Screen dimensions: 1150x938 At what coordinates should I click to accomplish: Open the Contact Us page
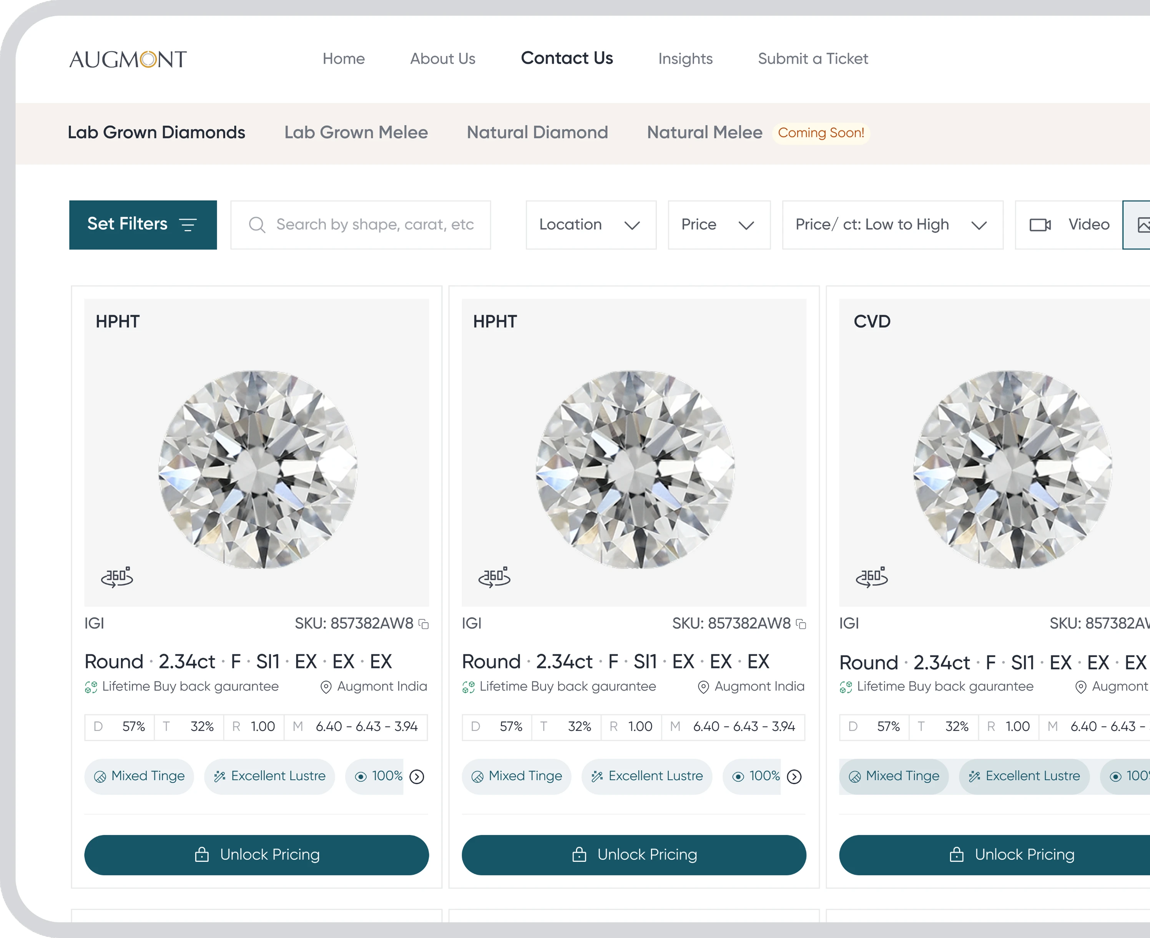567,58
